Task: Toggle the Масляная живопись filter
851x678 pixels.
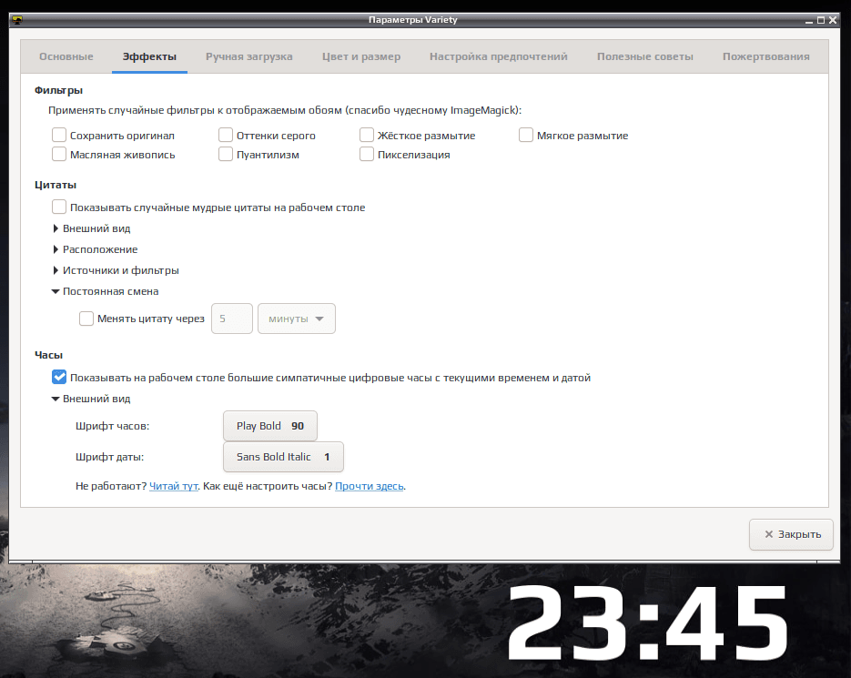Action: (59, 154)
